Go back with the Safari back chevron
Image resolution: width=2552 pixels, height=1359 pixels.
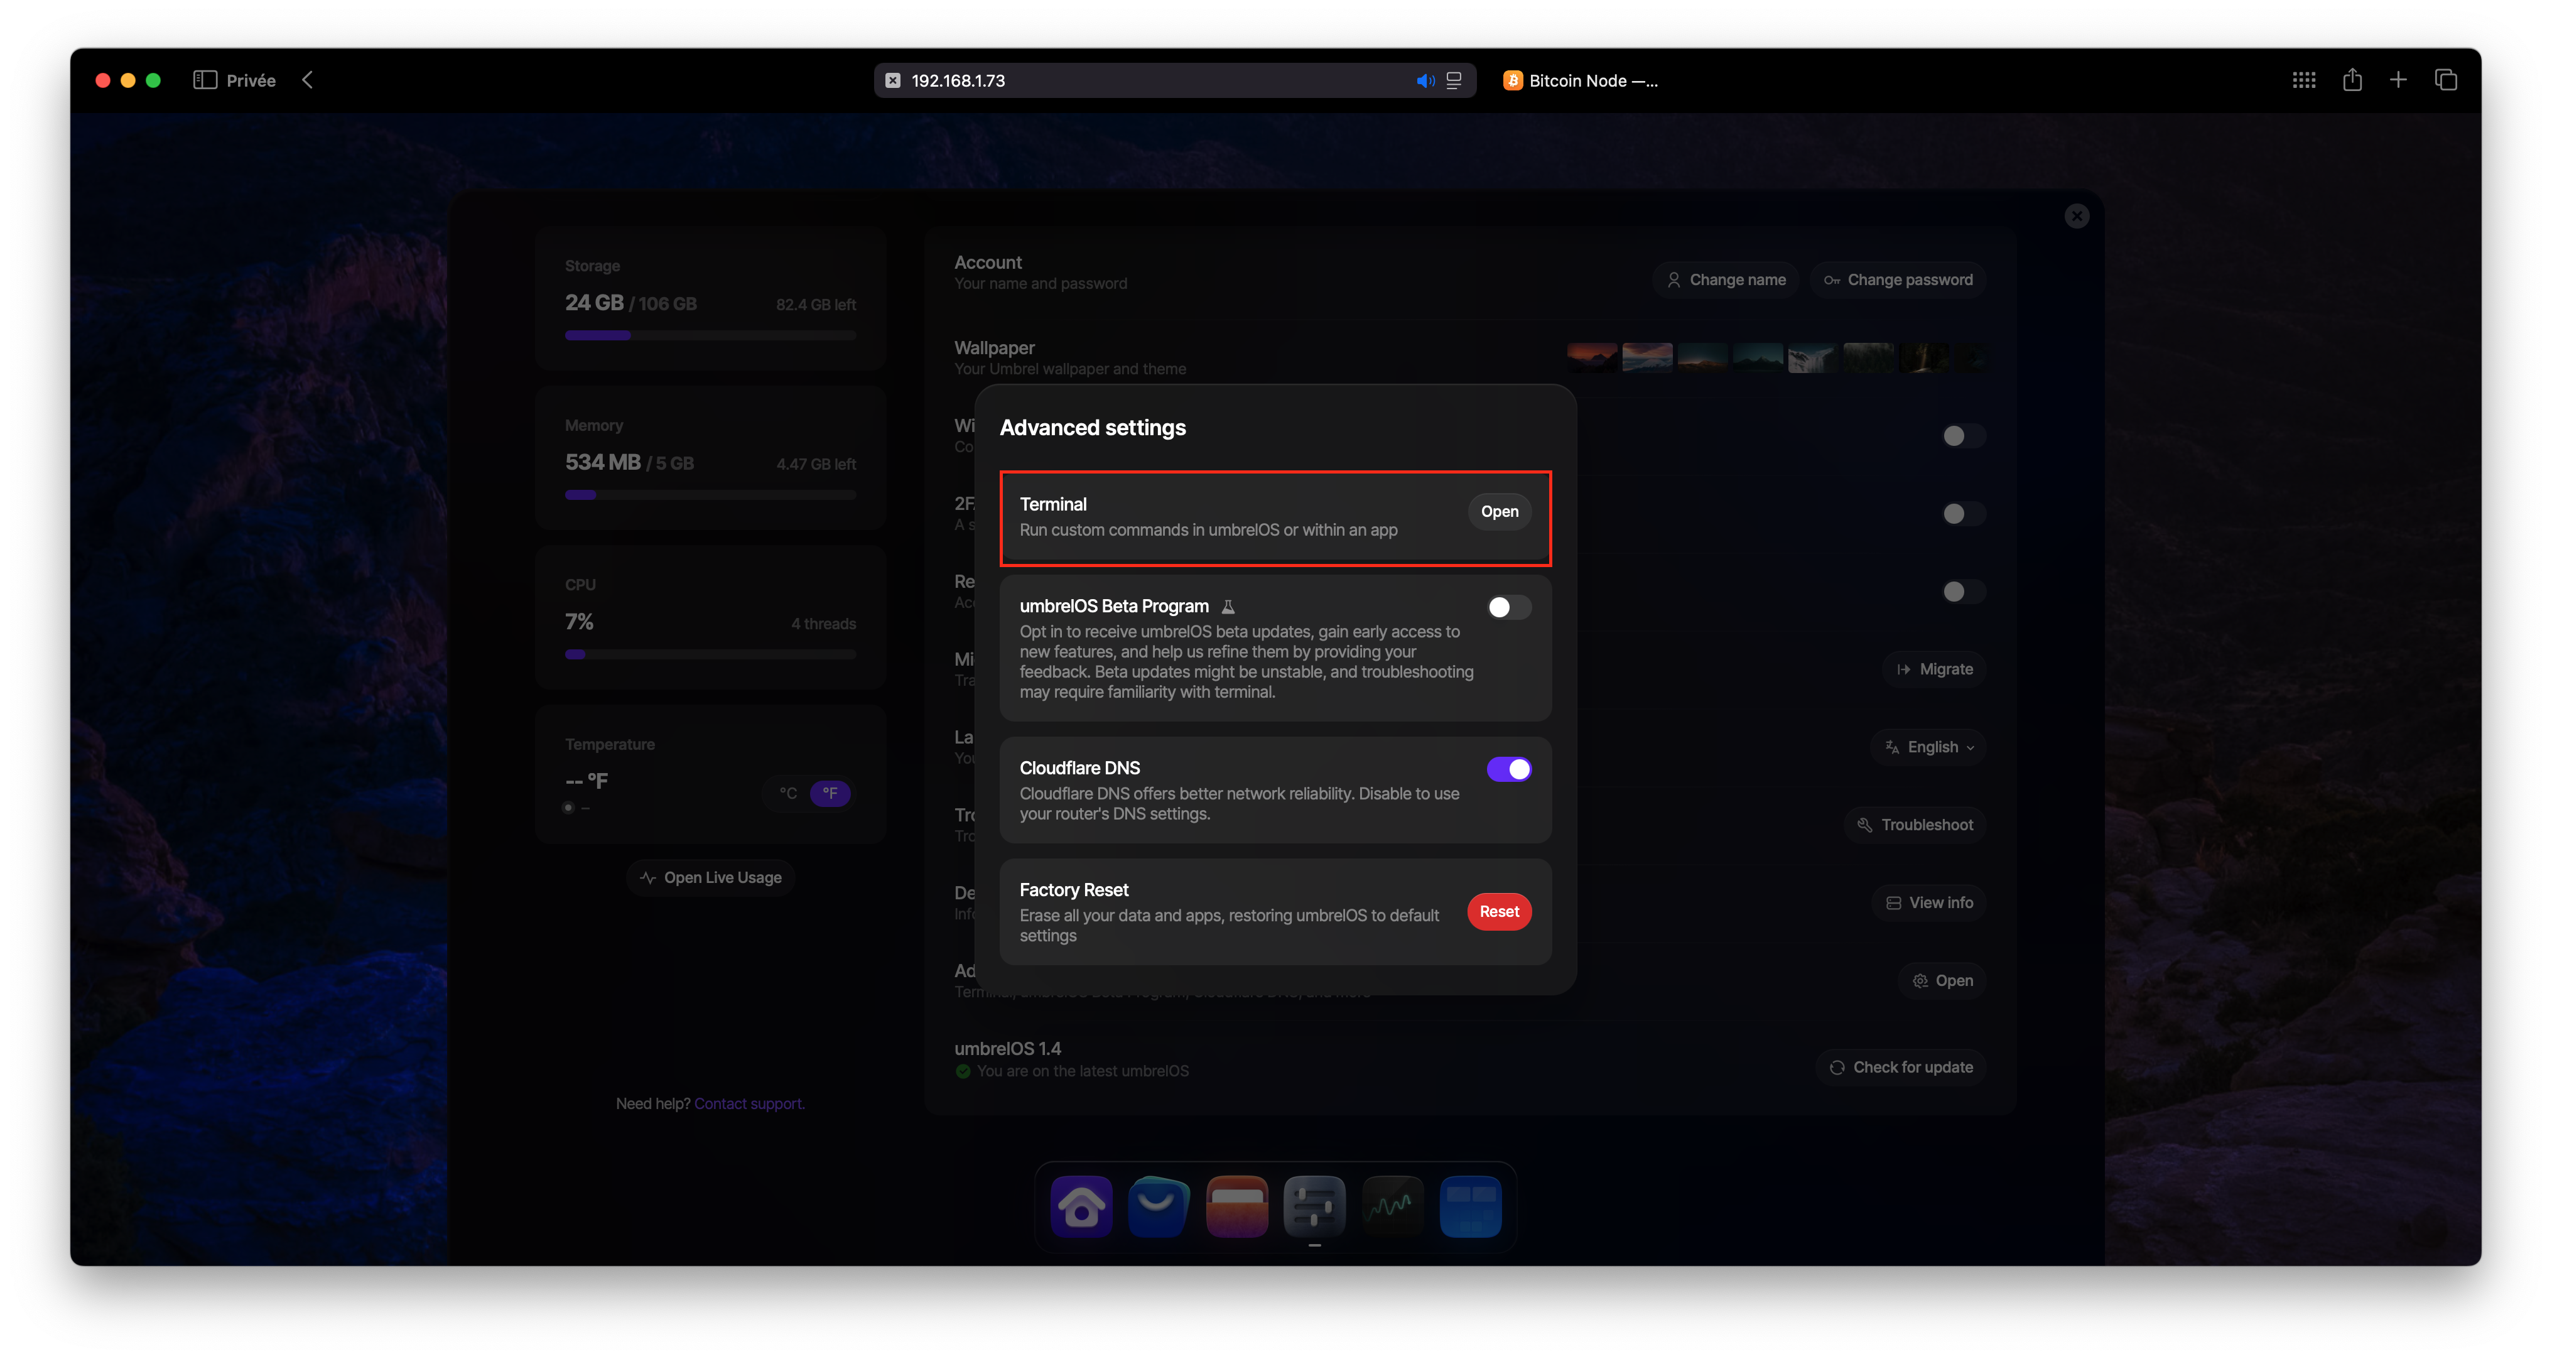[x=308, y=80]
